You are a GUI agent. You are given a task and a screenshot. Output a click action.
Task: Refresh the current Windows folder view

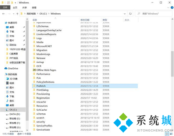(x=130, y=14)
